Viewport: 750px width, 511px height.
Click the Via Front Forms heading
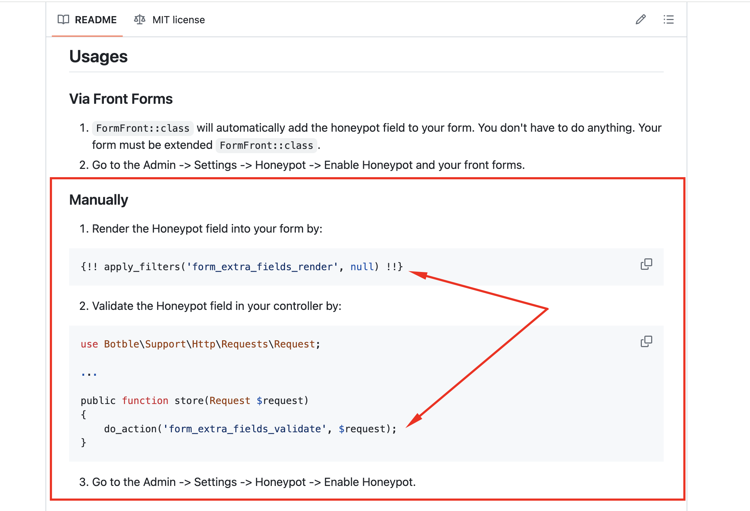[x=121, y=99]
